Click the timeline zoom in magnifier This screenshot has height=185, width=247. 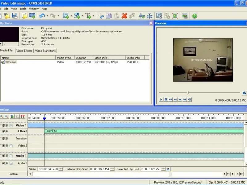point(2,117)
